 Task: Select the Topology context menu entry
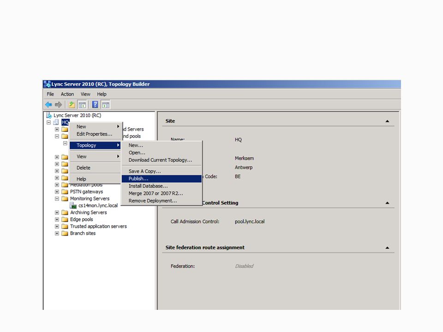click(95, 145)
